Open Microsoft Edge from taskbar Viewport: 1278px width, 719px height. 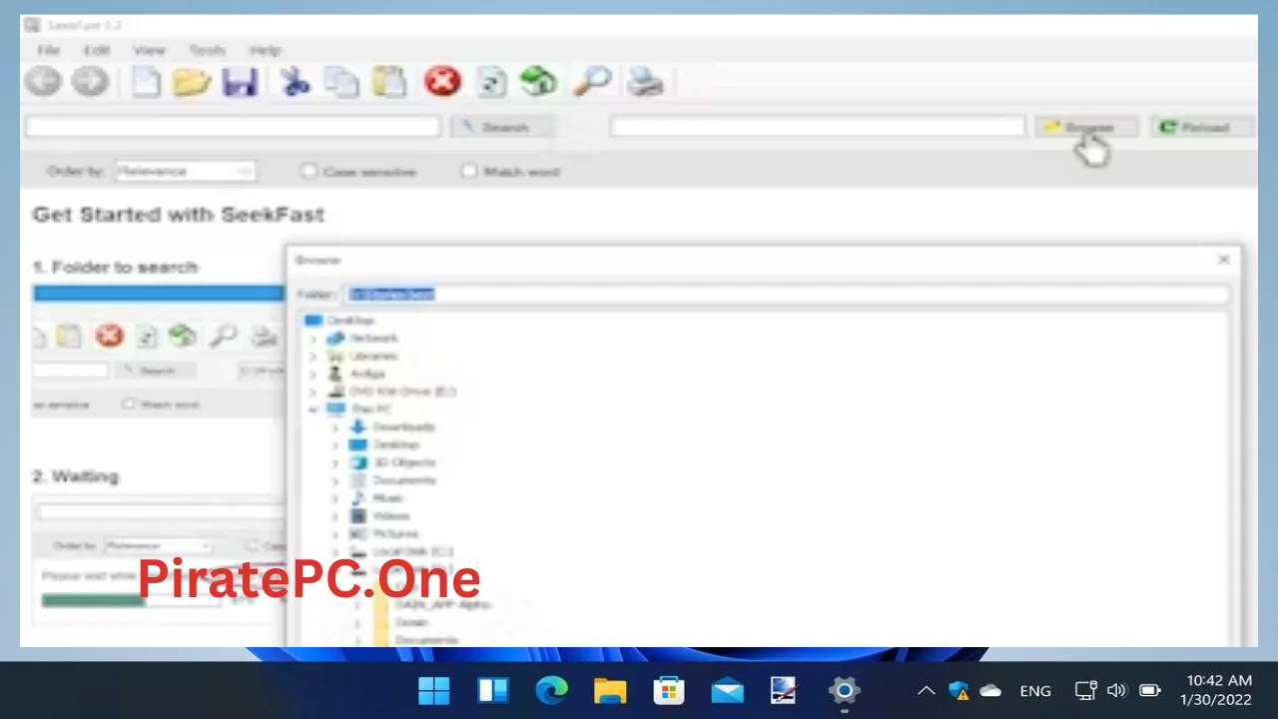click(x=551, y=690)
